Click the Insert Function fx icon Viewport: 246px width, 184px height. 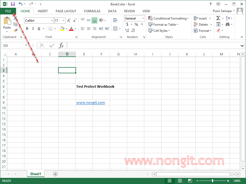coord(61,45)
